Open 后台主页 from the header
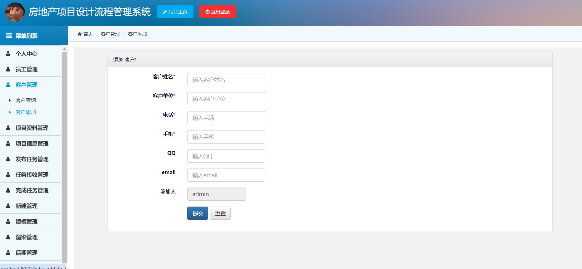This screenshot has width=582, height=269. tap(175, 12)
